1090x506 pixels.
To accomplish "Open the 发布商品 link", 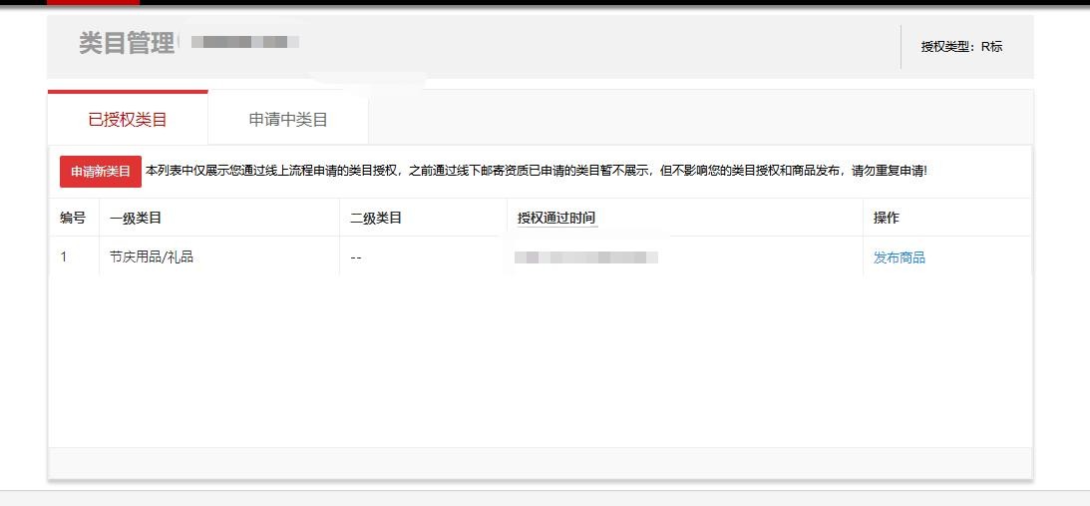I will tap(899, 257).
